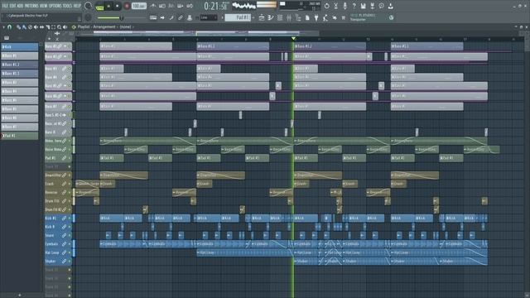Open the TOOLS menu
The image size is (530, 298).
[x=68, y=6]
